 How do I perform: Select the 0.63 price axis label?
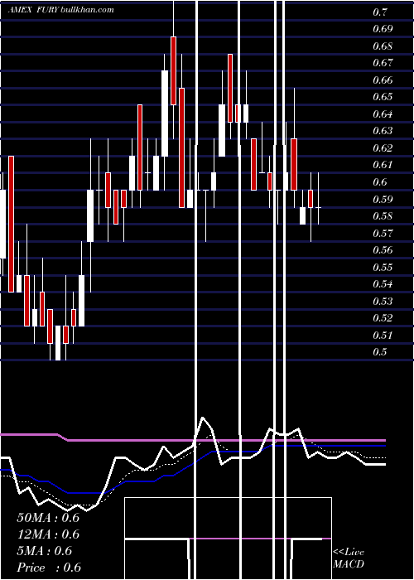(x=383, y=131)
